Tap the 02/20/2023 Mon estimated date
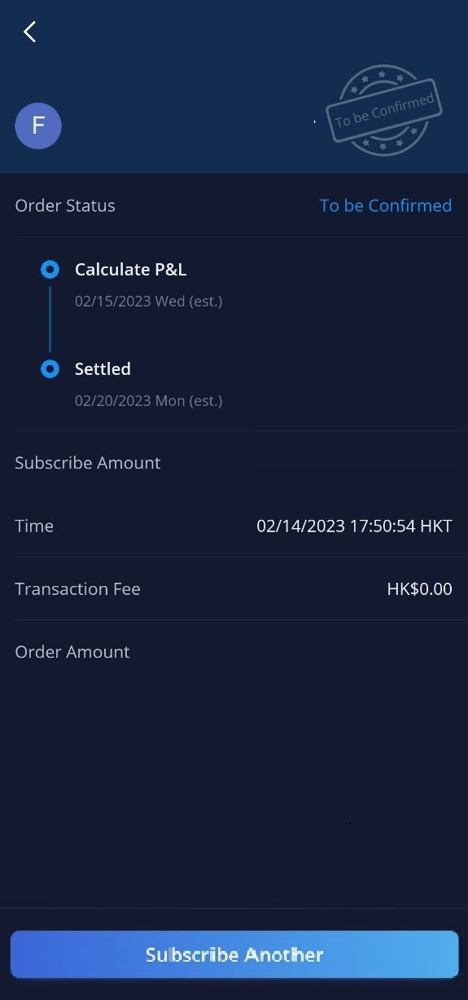 click(x=148, y=400)
